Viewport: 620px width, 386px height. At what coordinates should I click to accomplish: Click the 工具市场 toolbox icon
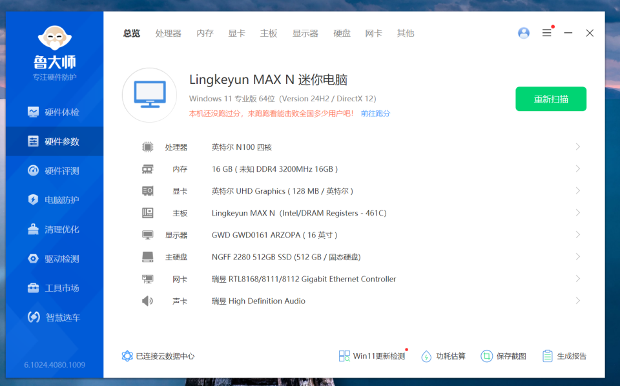(x=33, y=288)
